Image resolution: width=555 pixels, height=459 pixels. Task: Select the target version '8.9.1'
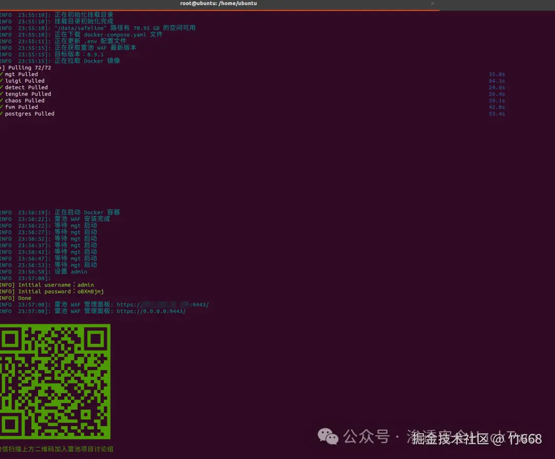point(95,54)
